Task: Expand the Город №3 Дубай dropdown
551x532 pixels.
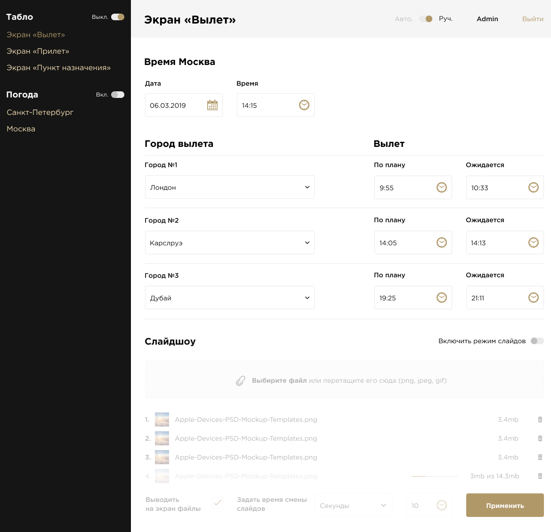Action: coord(230,298)
